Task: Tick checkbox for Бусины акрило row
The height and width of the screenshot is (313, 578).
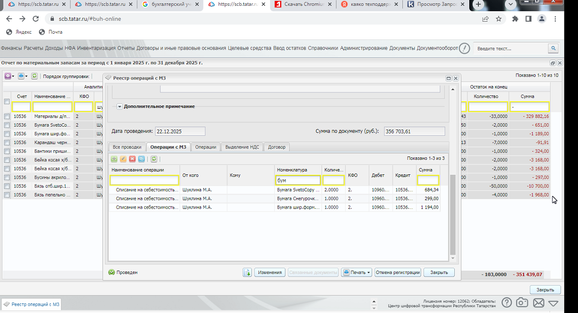Action: (7, 177)
